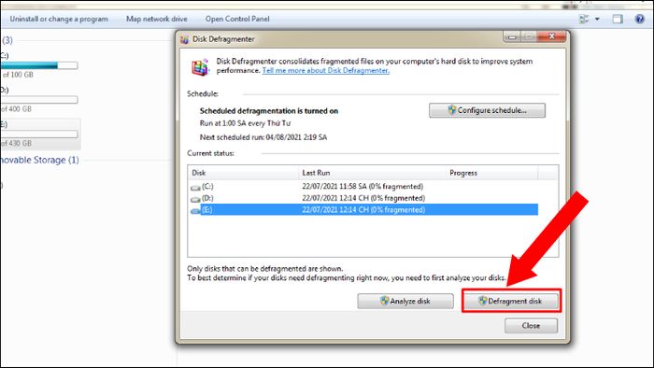Click the Next scheduled run text
The image size is (654, 368).
263,137
